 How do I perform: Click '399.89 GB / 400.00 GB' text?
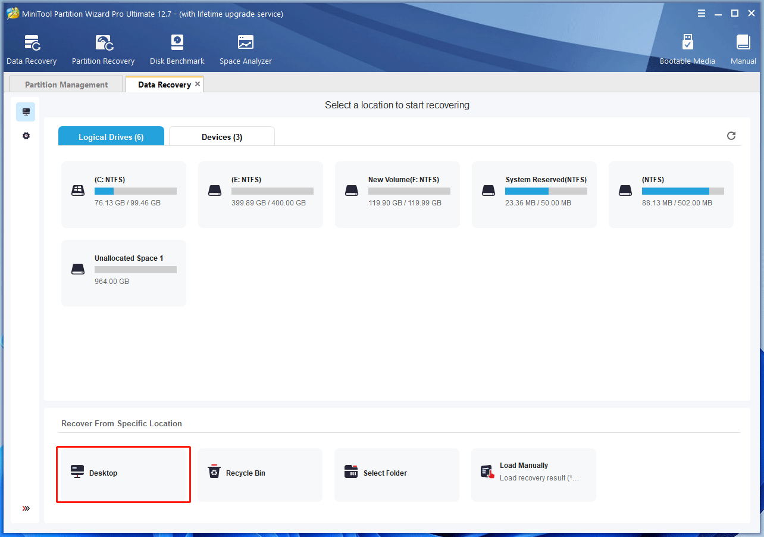click(x=268, y=203)
